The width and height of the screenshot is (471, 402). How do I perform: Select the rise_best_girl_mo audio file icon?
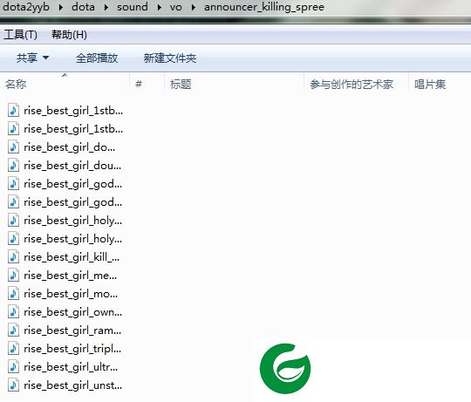(x=13, y=294)
